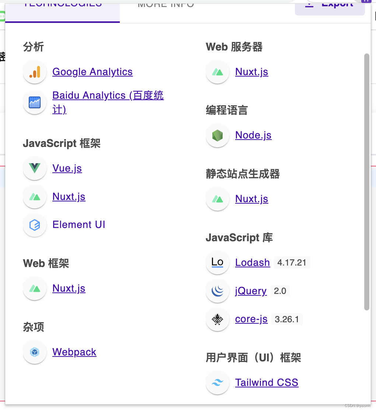
Task: Click the Google Analytics bar chart icon
Action: 35,72
